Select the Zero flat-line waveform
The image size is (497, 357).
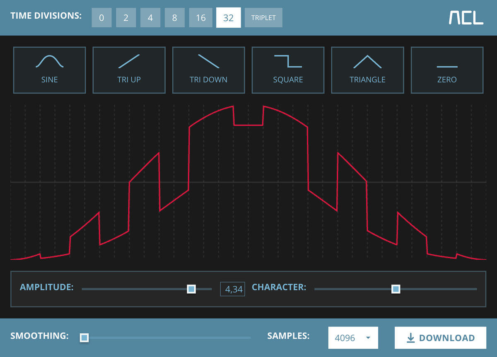[x=447, y=70]
